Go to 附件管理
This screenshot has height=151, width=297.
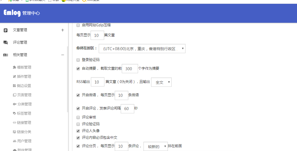[x=25, y=150]
